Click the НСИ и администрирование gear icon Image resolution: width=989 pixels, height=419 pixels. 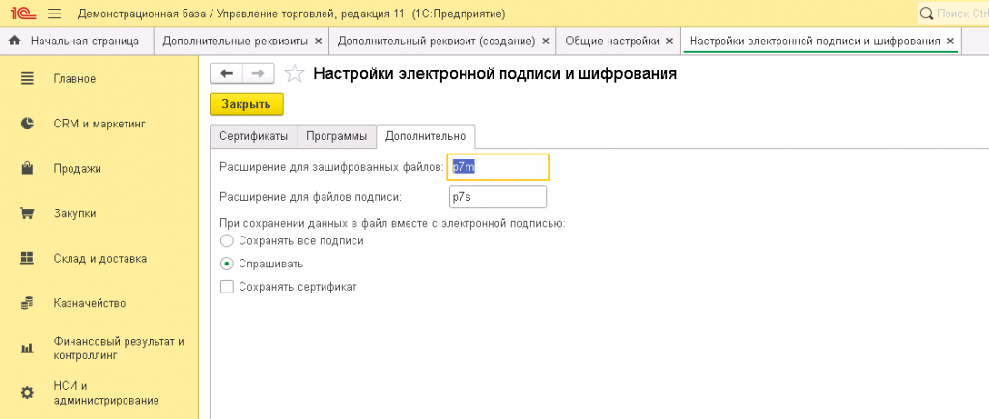pyautogui.click(x=27, y=393)
